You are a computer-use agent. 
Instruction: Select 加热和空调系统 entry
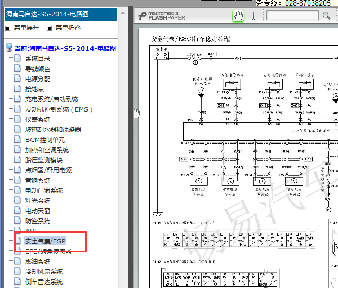[x=47, y=150]
